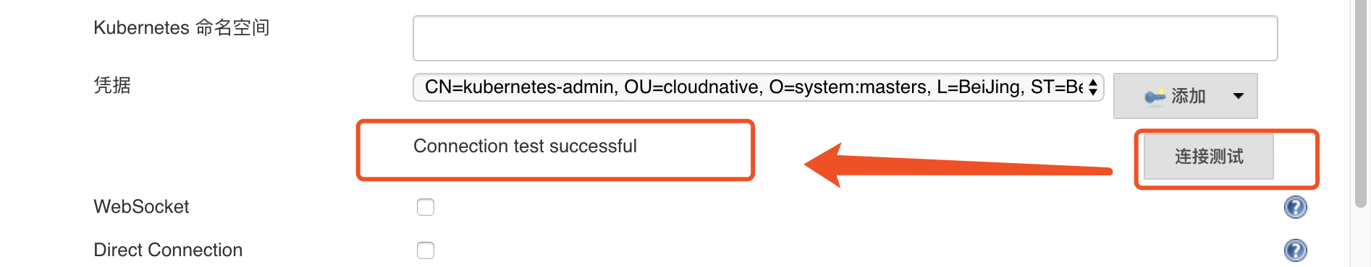Focus the Kubernetes 命名空间 text field
Screen dimensions: 1371x267
click(845, 38)
